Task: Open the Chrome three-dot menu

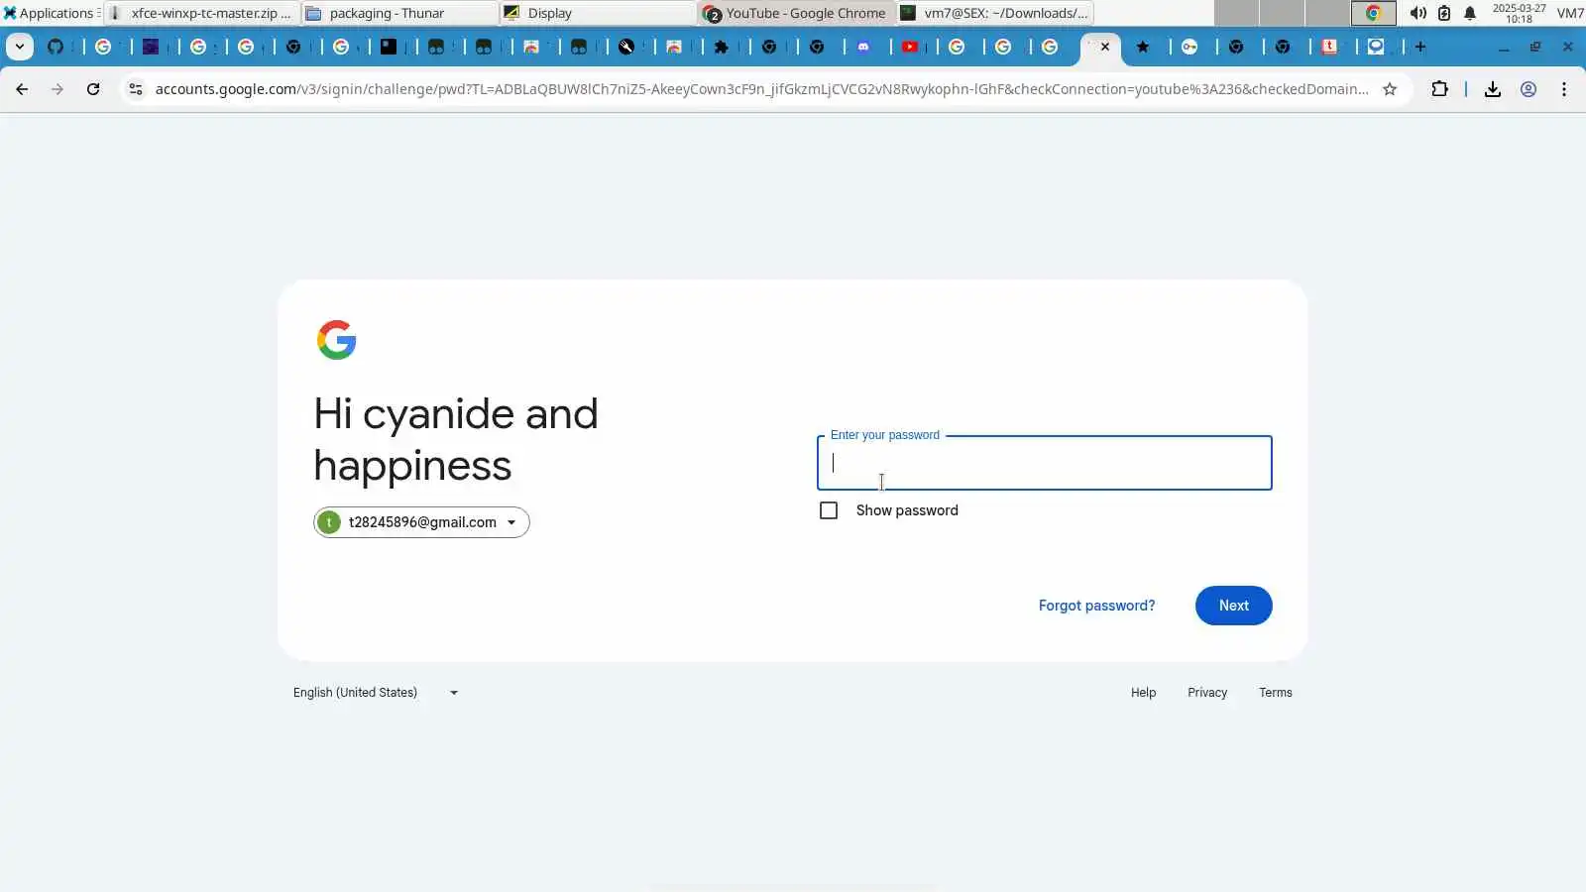Action: click(1564, 89)
